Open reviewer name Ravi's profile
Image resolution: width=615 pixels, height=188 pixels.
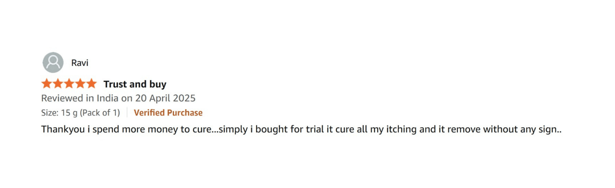[80, 63]
